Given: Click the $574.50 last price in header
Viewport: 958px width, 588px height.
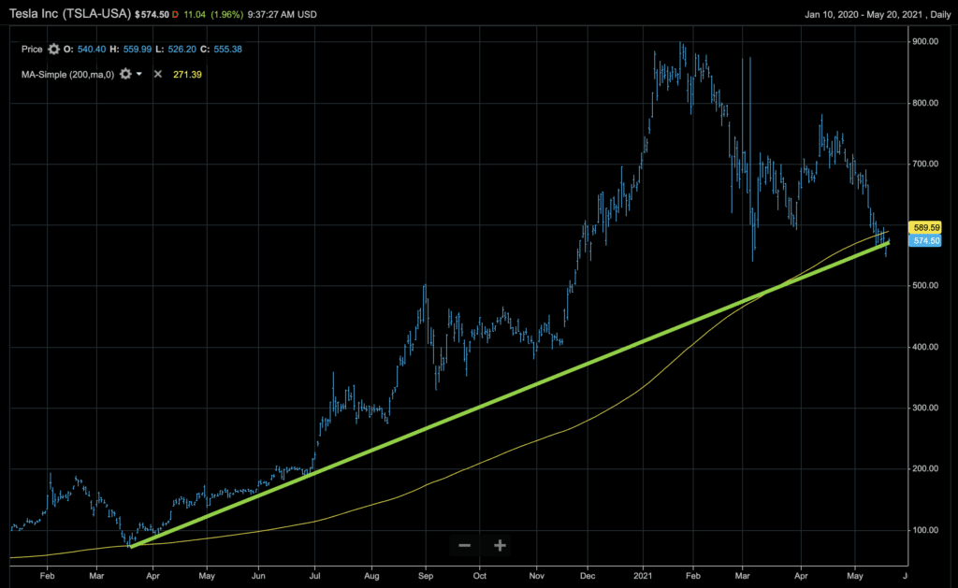Looking at the screenshot, I should (152, 15).
